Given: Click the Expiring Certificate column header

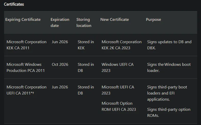Looking at the screenshot, I should pyautogui.click(x=23, y=20).
